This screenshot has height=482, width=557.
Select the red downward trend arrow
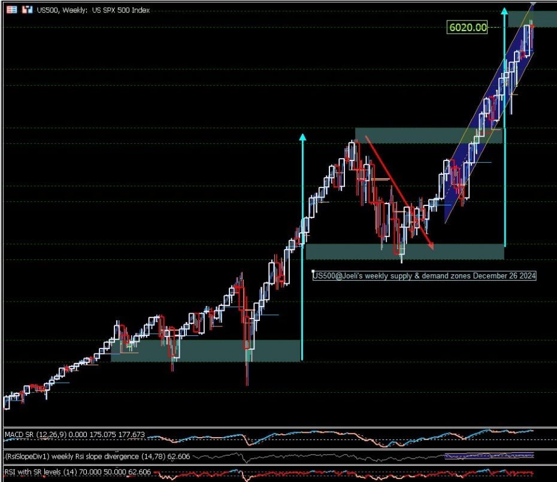point(398,192)
